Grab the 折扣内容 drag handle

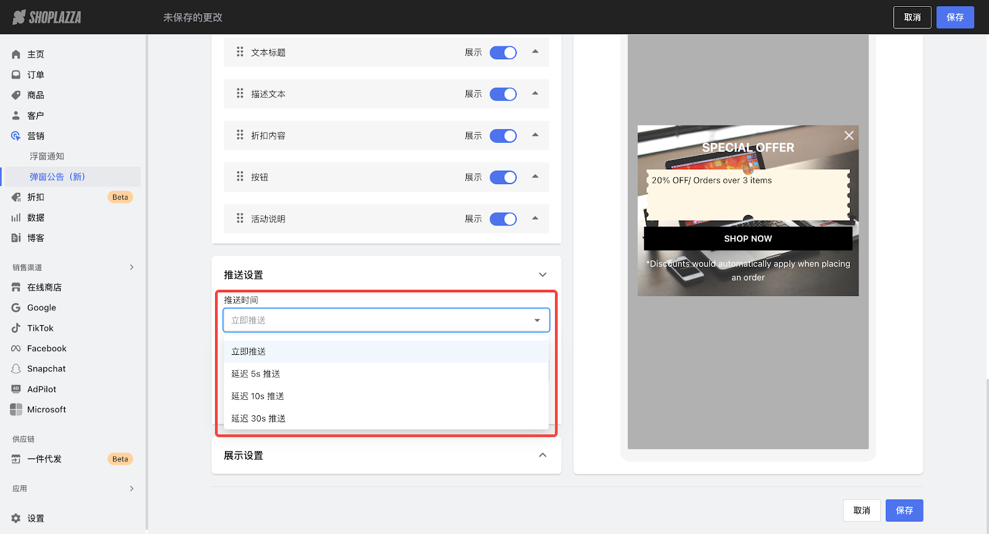click(240, 135)
